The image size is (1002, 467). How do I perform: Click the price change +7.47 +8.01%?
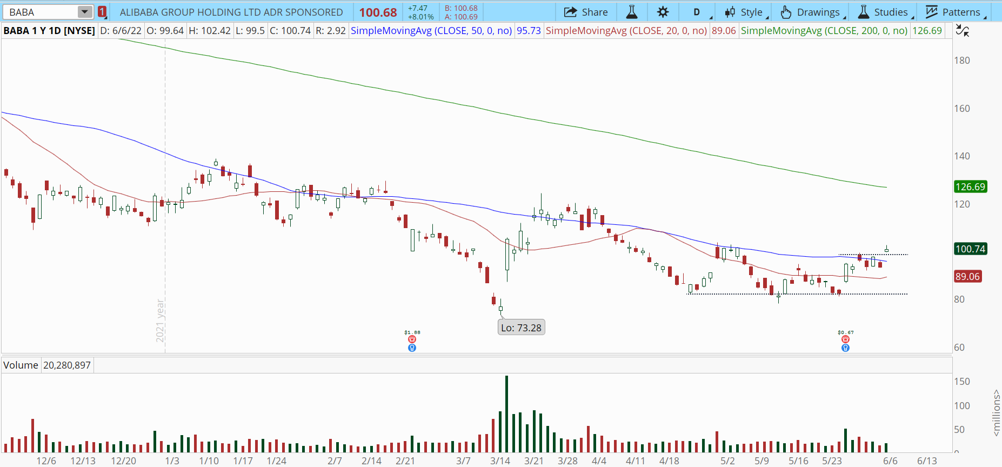pyautogui.click(x=420, y=12)
